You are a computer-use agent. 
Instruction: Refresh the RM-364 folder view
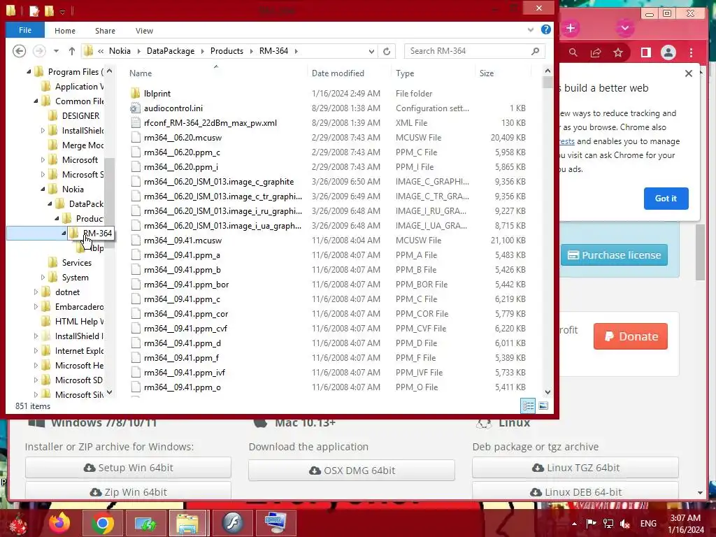387,51
